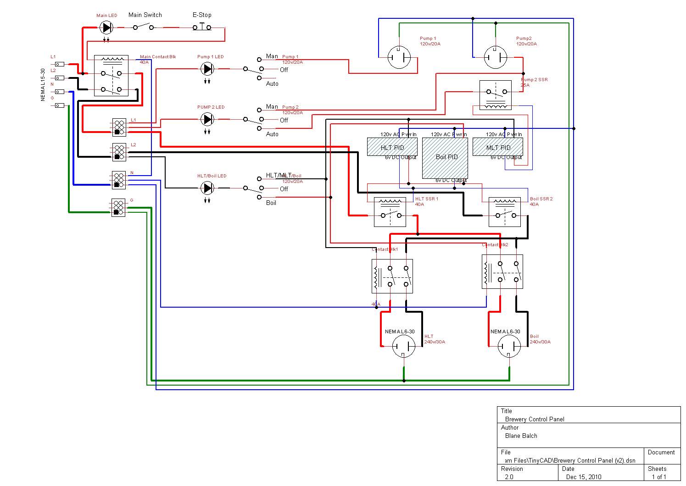
Task: Click the G input connector pin
Action: coord(60,105)
